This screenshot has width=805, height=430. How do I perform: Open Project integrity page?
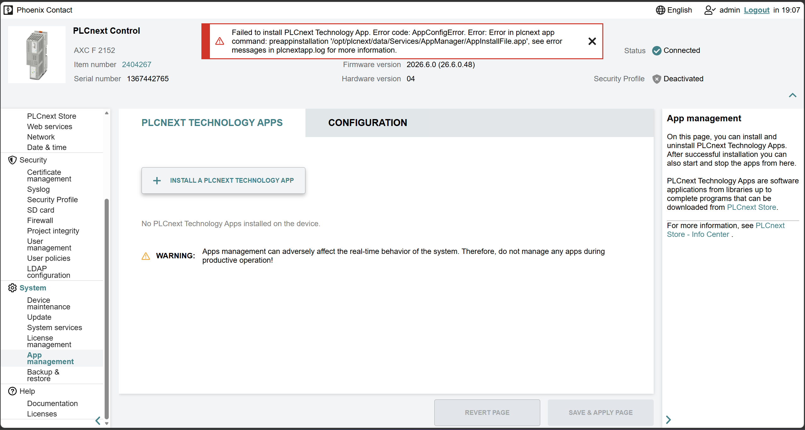click(x=53, y=231)
